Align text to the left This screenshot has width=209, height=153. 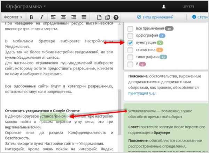click(53, 17)
